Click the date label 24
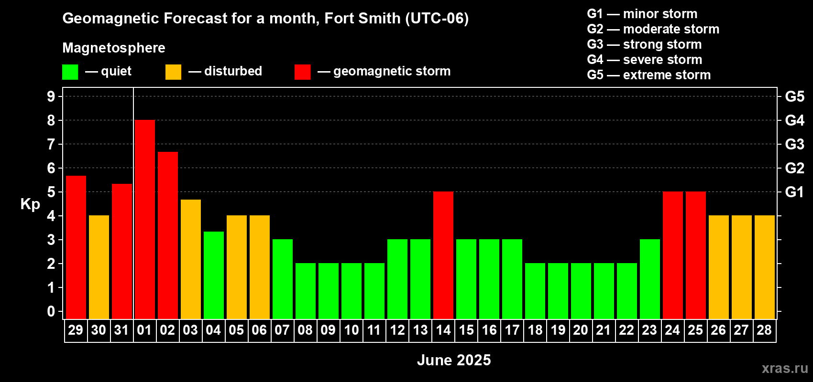 (x=672, y=330)
